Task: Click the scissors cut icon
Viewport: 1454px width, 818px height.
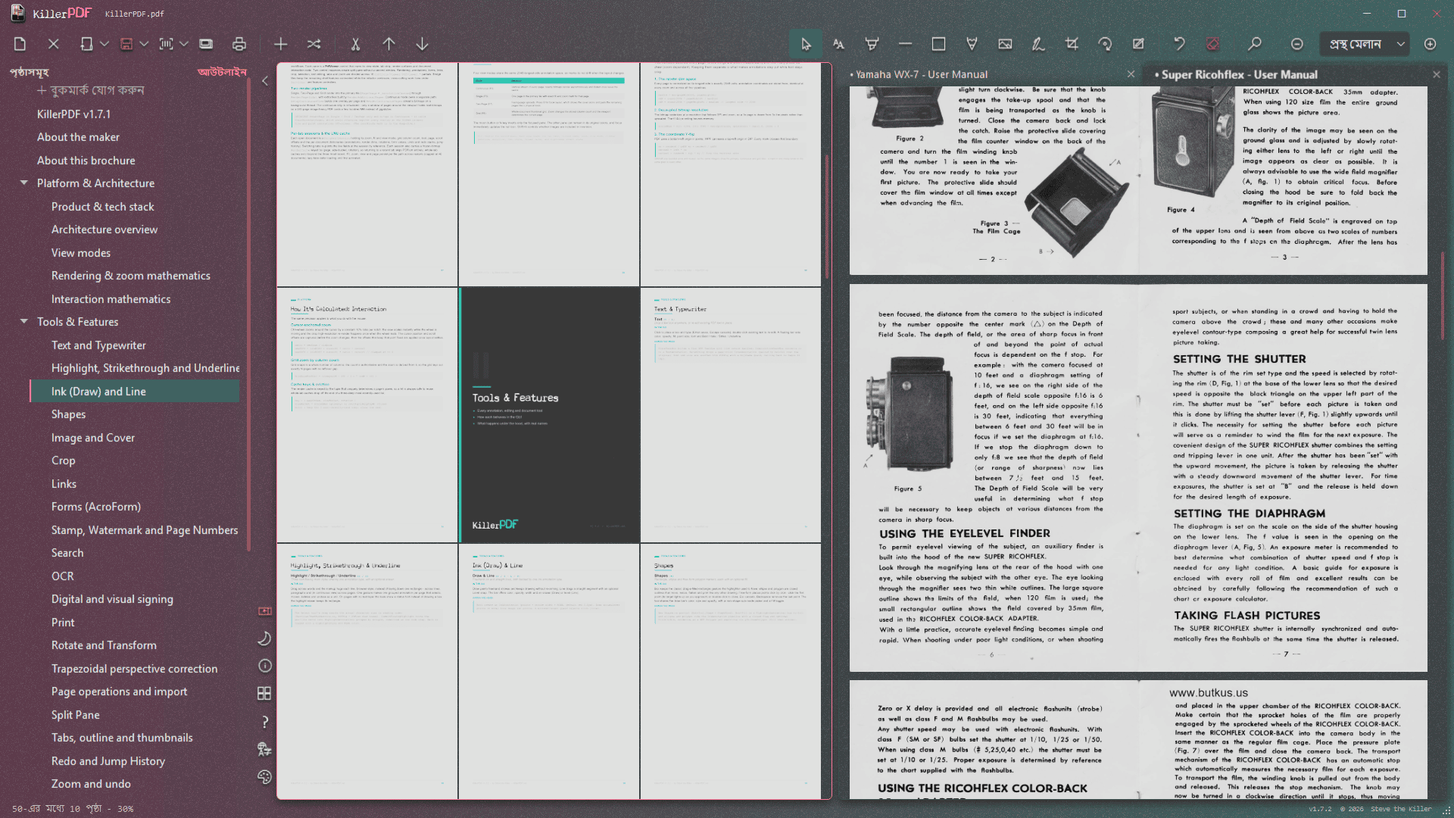Action: 355,44
